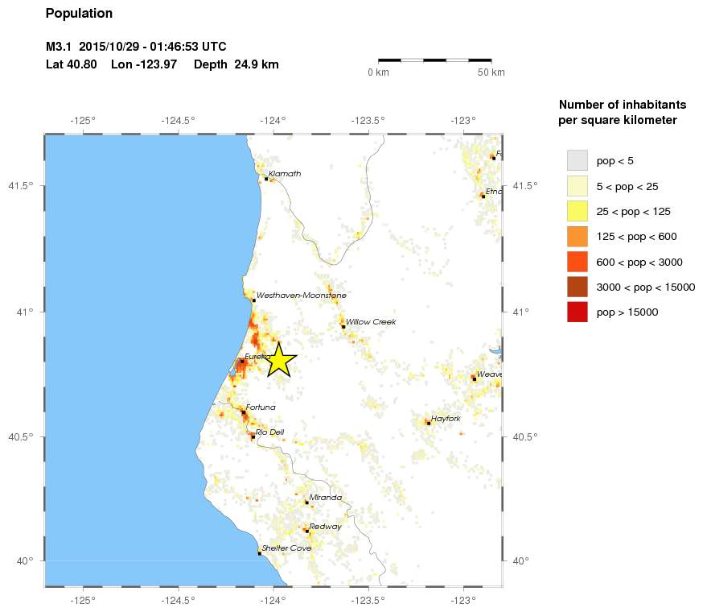Screen dimensions: 703x612
Task: Click the '3000 < pop < 15000' legend text
Action: click(646, 287)
